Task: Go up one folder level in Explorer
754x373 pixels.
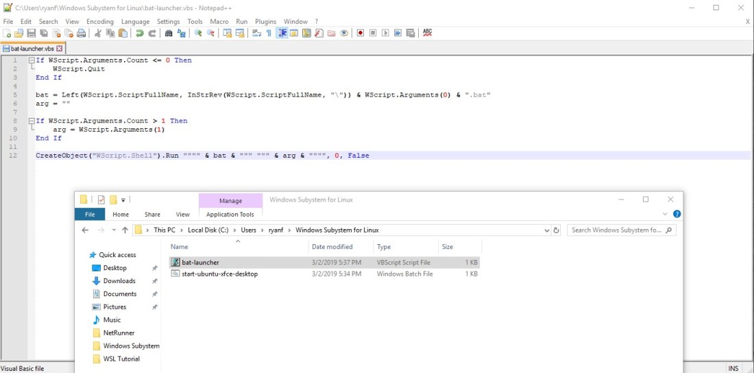Action: [x=125, y=230]
